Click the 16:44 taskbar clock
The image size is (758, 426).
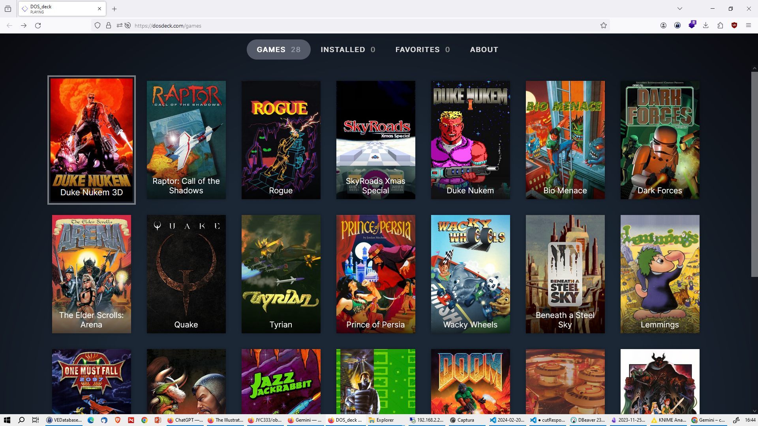tap(750, 420)
